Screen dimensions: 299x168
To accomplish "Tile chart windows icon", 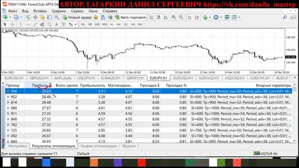I will pos(227,17).
